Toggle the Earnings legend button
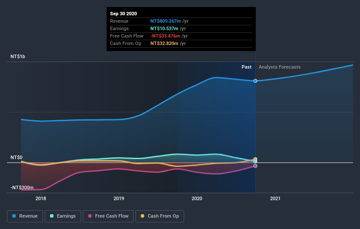Screen dimensions: 360x229 [63, 216]
